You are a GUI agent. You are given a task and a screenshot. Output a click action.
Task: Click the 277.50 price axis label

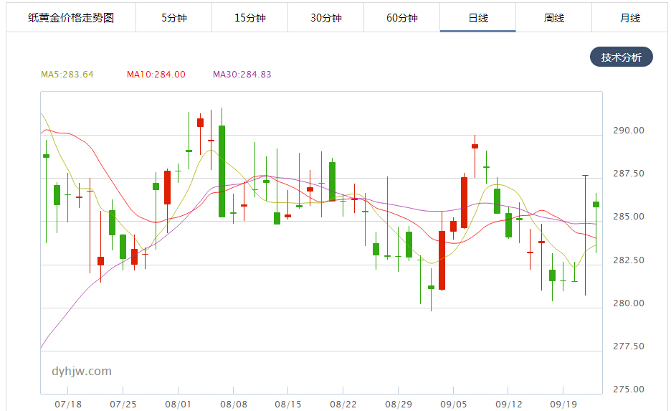(x=628, y=346)
